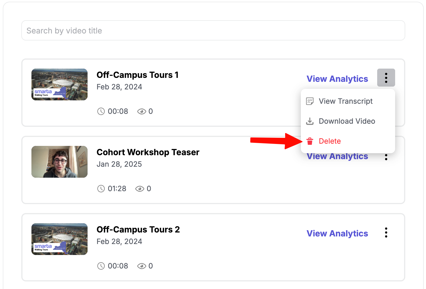Screen dimensions: 426x289
Task: Open the Cohort Workshop Teaser thumbnail
Action: 59,162
